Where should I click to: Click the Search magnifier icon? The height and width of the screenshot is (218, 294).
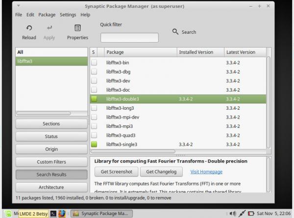[175, 32]
